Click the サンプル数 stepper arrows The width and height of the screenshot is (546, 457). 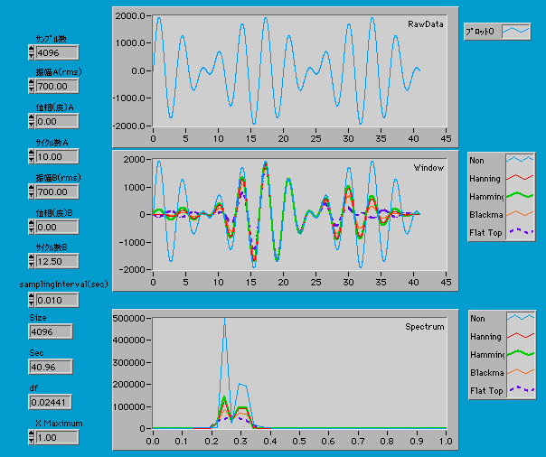coord(32,52)
